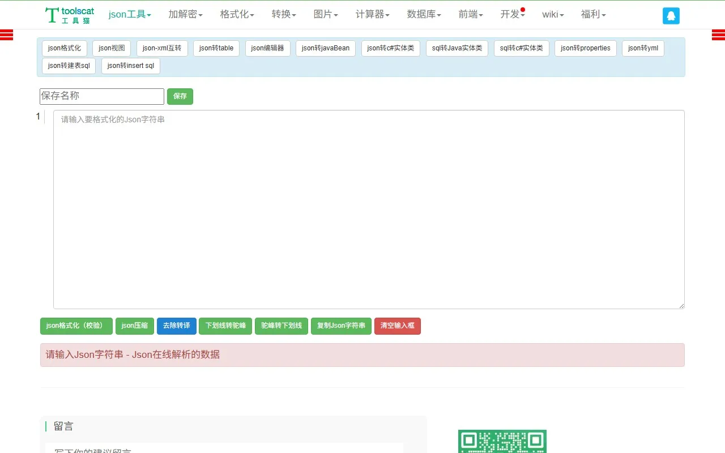
Task: Select the json转javaBean tool
Action: [325, 48]
